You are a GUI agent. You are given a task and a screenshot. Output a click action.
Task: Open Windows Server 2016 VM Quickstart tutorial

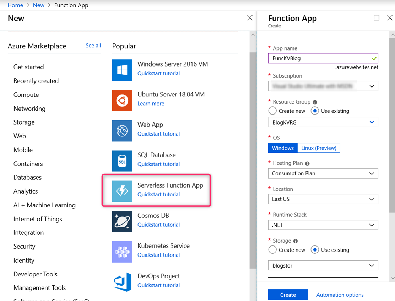click(159, 73)
